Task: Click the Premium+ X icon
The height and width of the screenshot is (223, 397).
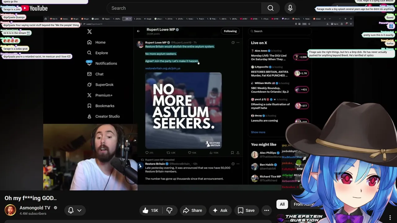Action: 89,95
